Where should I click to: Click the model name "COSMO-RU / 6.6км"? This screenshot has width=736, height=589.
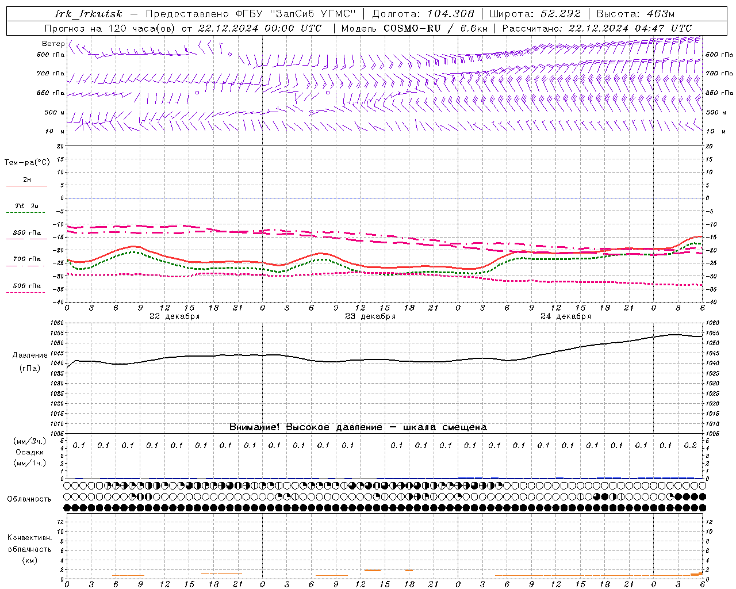tap(436, 28)
